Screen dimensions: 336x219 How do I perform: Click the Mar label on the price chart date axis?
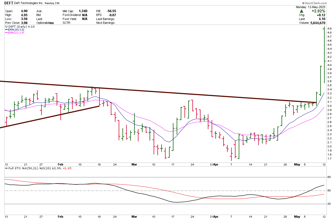coord(134,164)
